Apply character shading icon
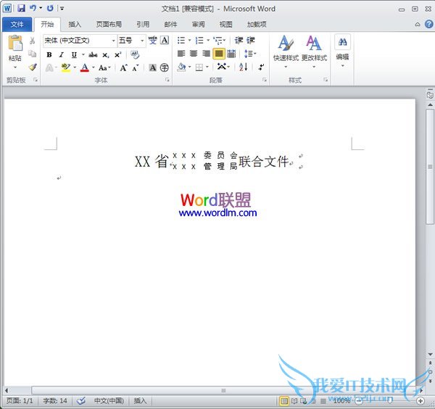 point(152,67)
